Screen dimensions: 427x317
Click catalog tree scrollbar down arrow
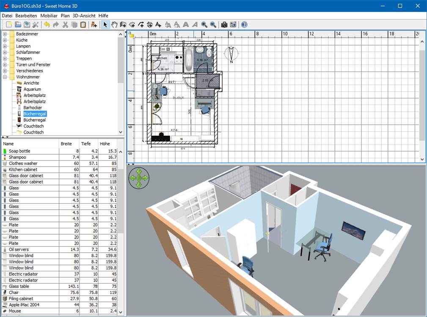click(121, 132)
